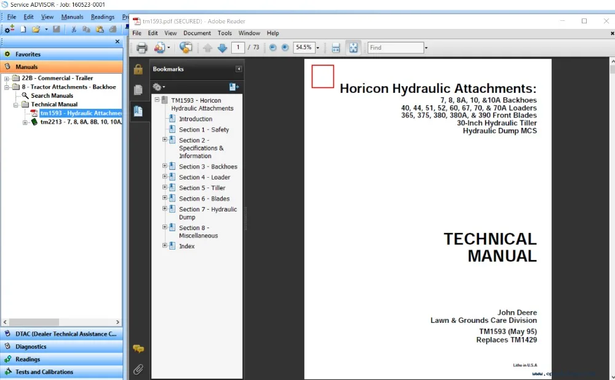Go to next page with down arrow
The width and height of the screenshot is (615, 380).
tap(222, 48)
